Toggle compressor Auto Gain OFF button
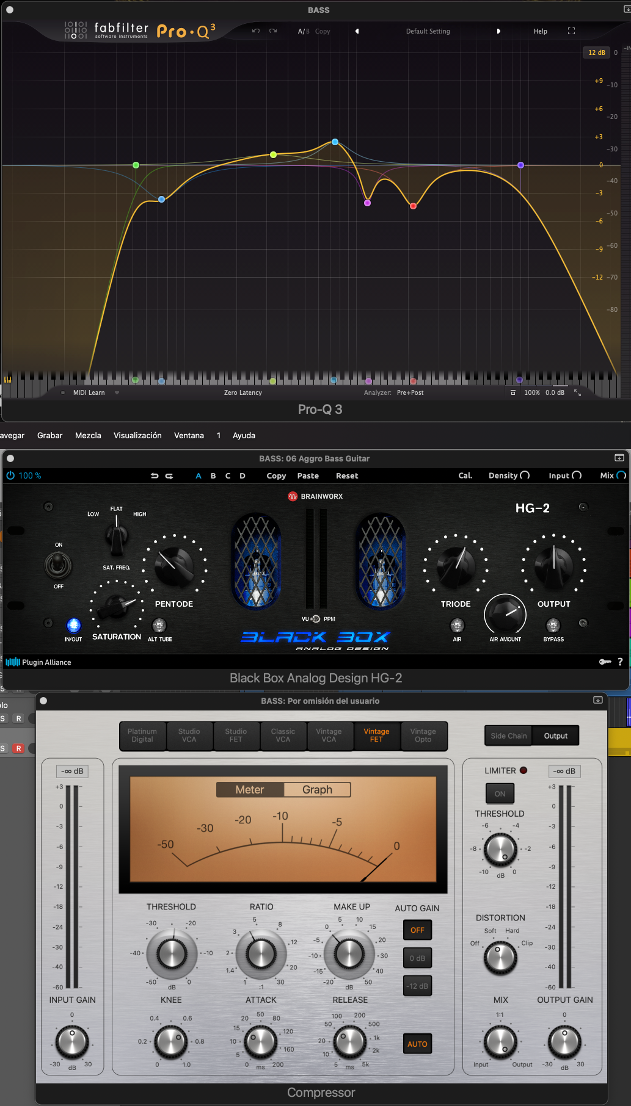This screenshot has width=631, height=1106. (x=417, y=930)
